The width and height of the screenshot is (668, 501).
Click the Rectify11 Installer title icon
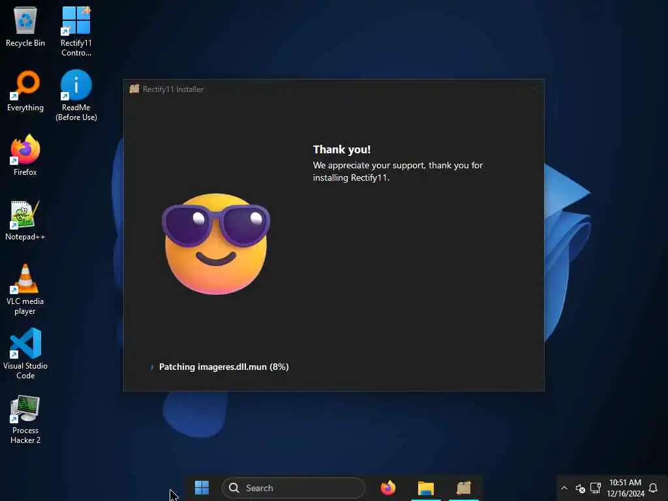tap(134, 89)
